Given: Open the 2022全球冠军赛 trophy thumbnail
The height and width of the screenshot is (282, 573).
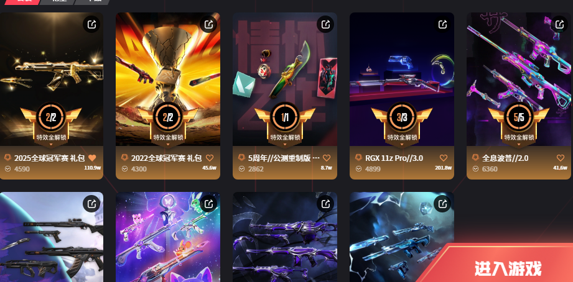Looking at the screenshot, I should (x=168, y=79).
